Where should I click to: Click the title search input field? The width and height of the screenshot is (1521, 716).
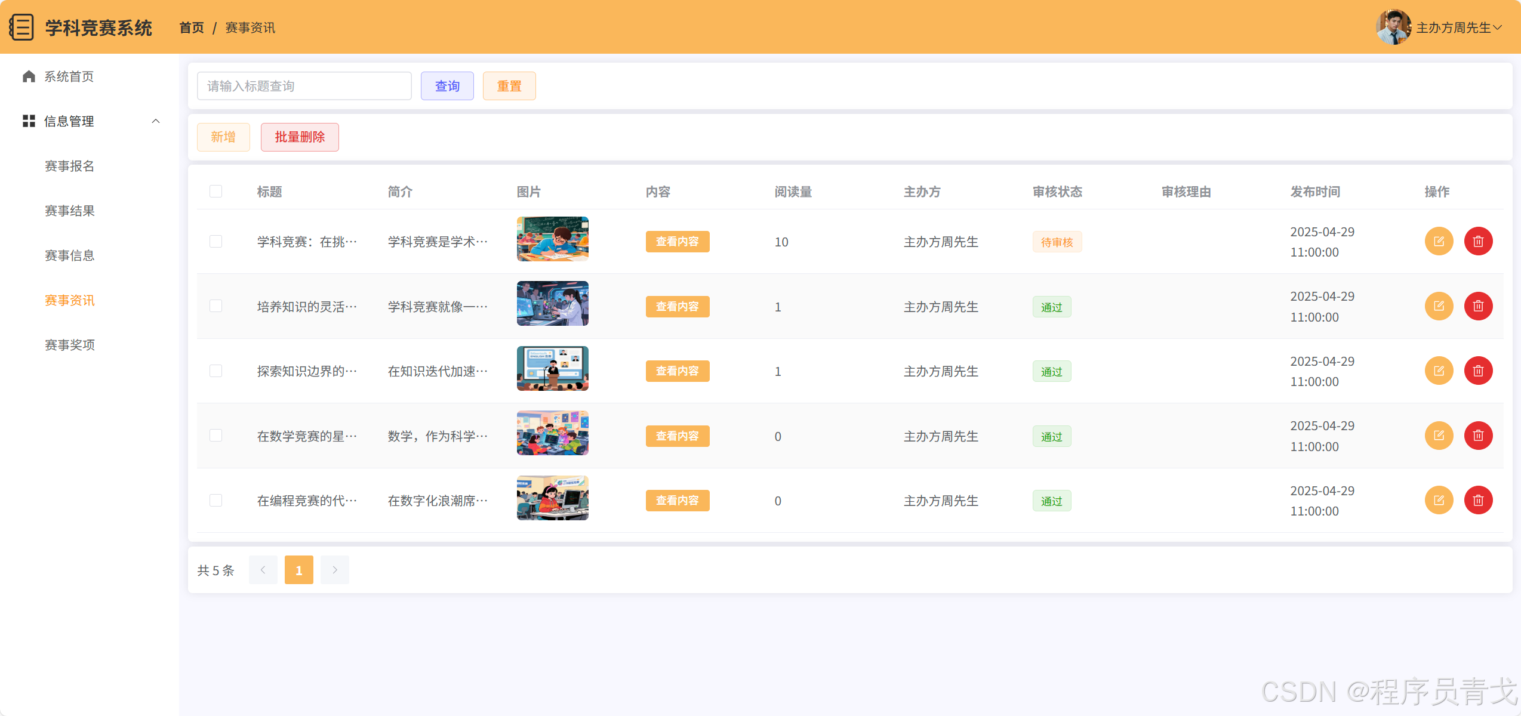tap(304, 86)
